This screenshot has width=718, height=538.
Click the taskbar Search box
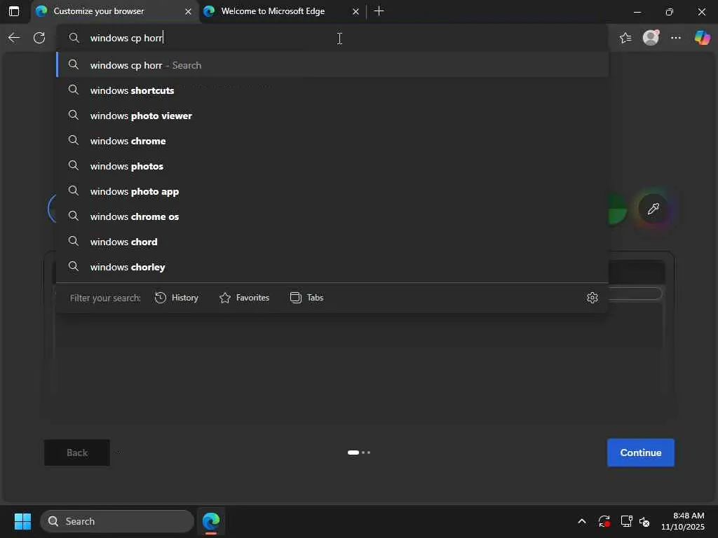tap(117, 520)
